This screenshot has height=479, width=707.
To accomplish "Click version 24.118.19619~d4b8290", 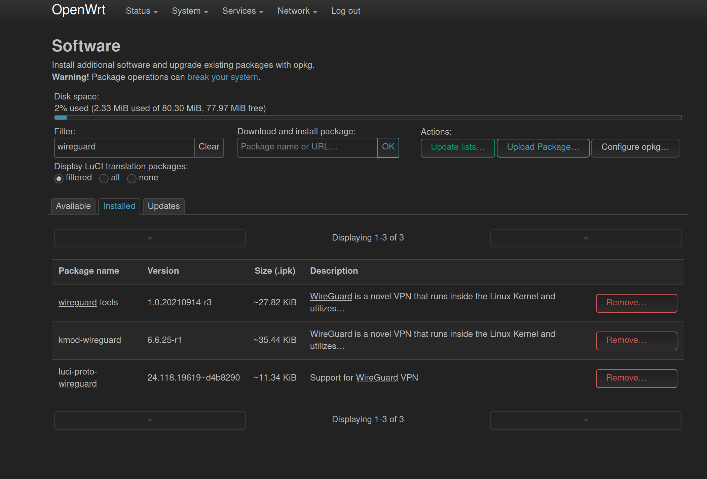I will [194, 378].
